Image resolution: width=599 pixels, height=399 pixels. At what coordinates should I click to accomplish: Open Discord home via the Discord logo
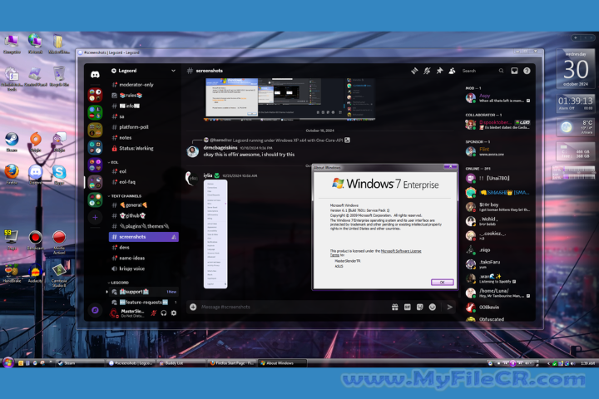95,74
